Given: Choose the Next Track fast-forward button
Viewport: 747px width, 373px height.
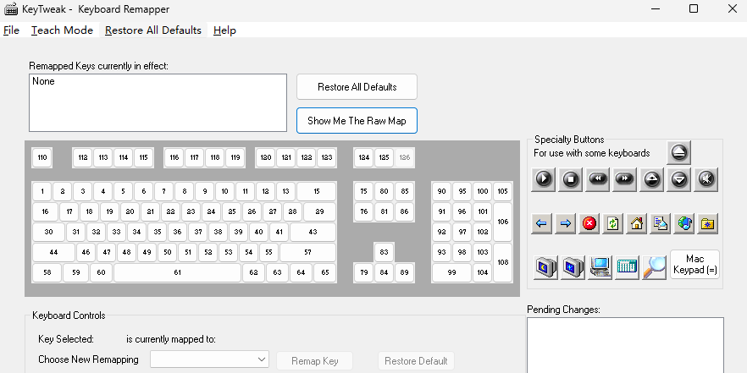Looking at the screenshot, I should (x=625, y=179).
